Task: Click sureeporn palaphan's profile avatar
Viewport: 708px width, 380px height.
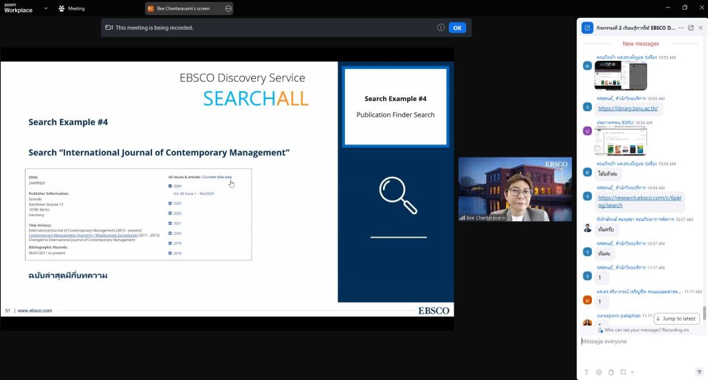Action: [x=587, y=322]
